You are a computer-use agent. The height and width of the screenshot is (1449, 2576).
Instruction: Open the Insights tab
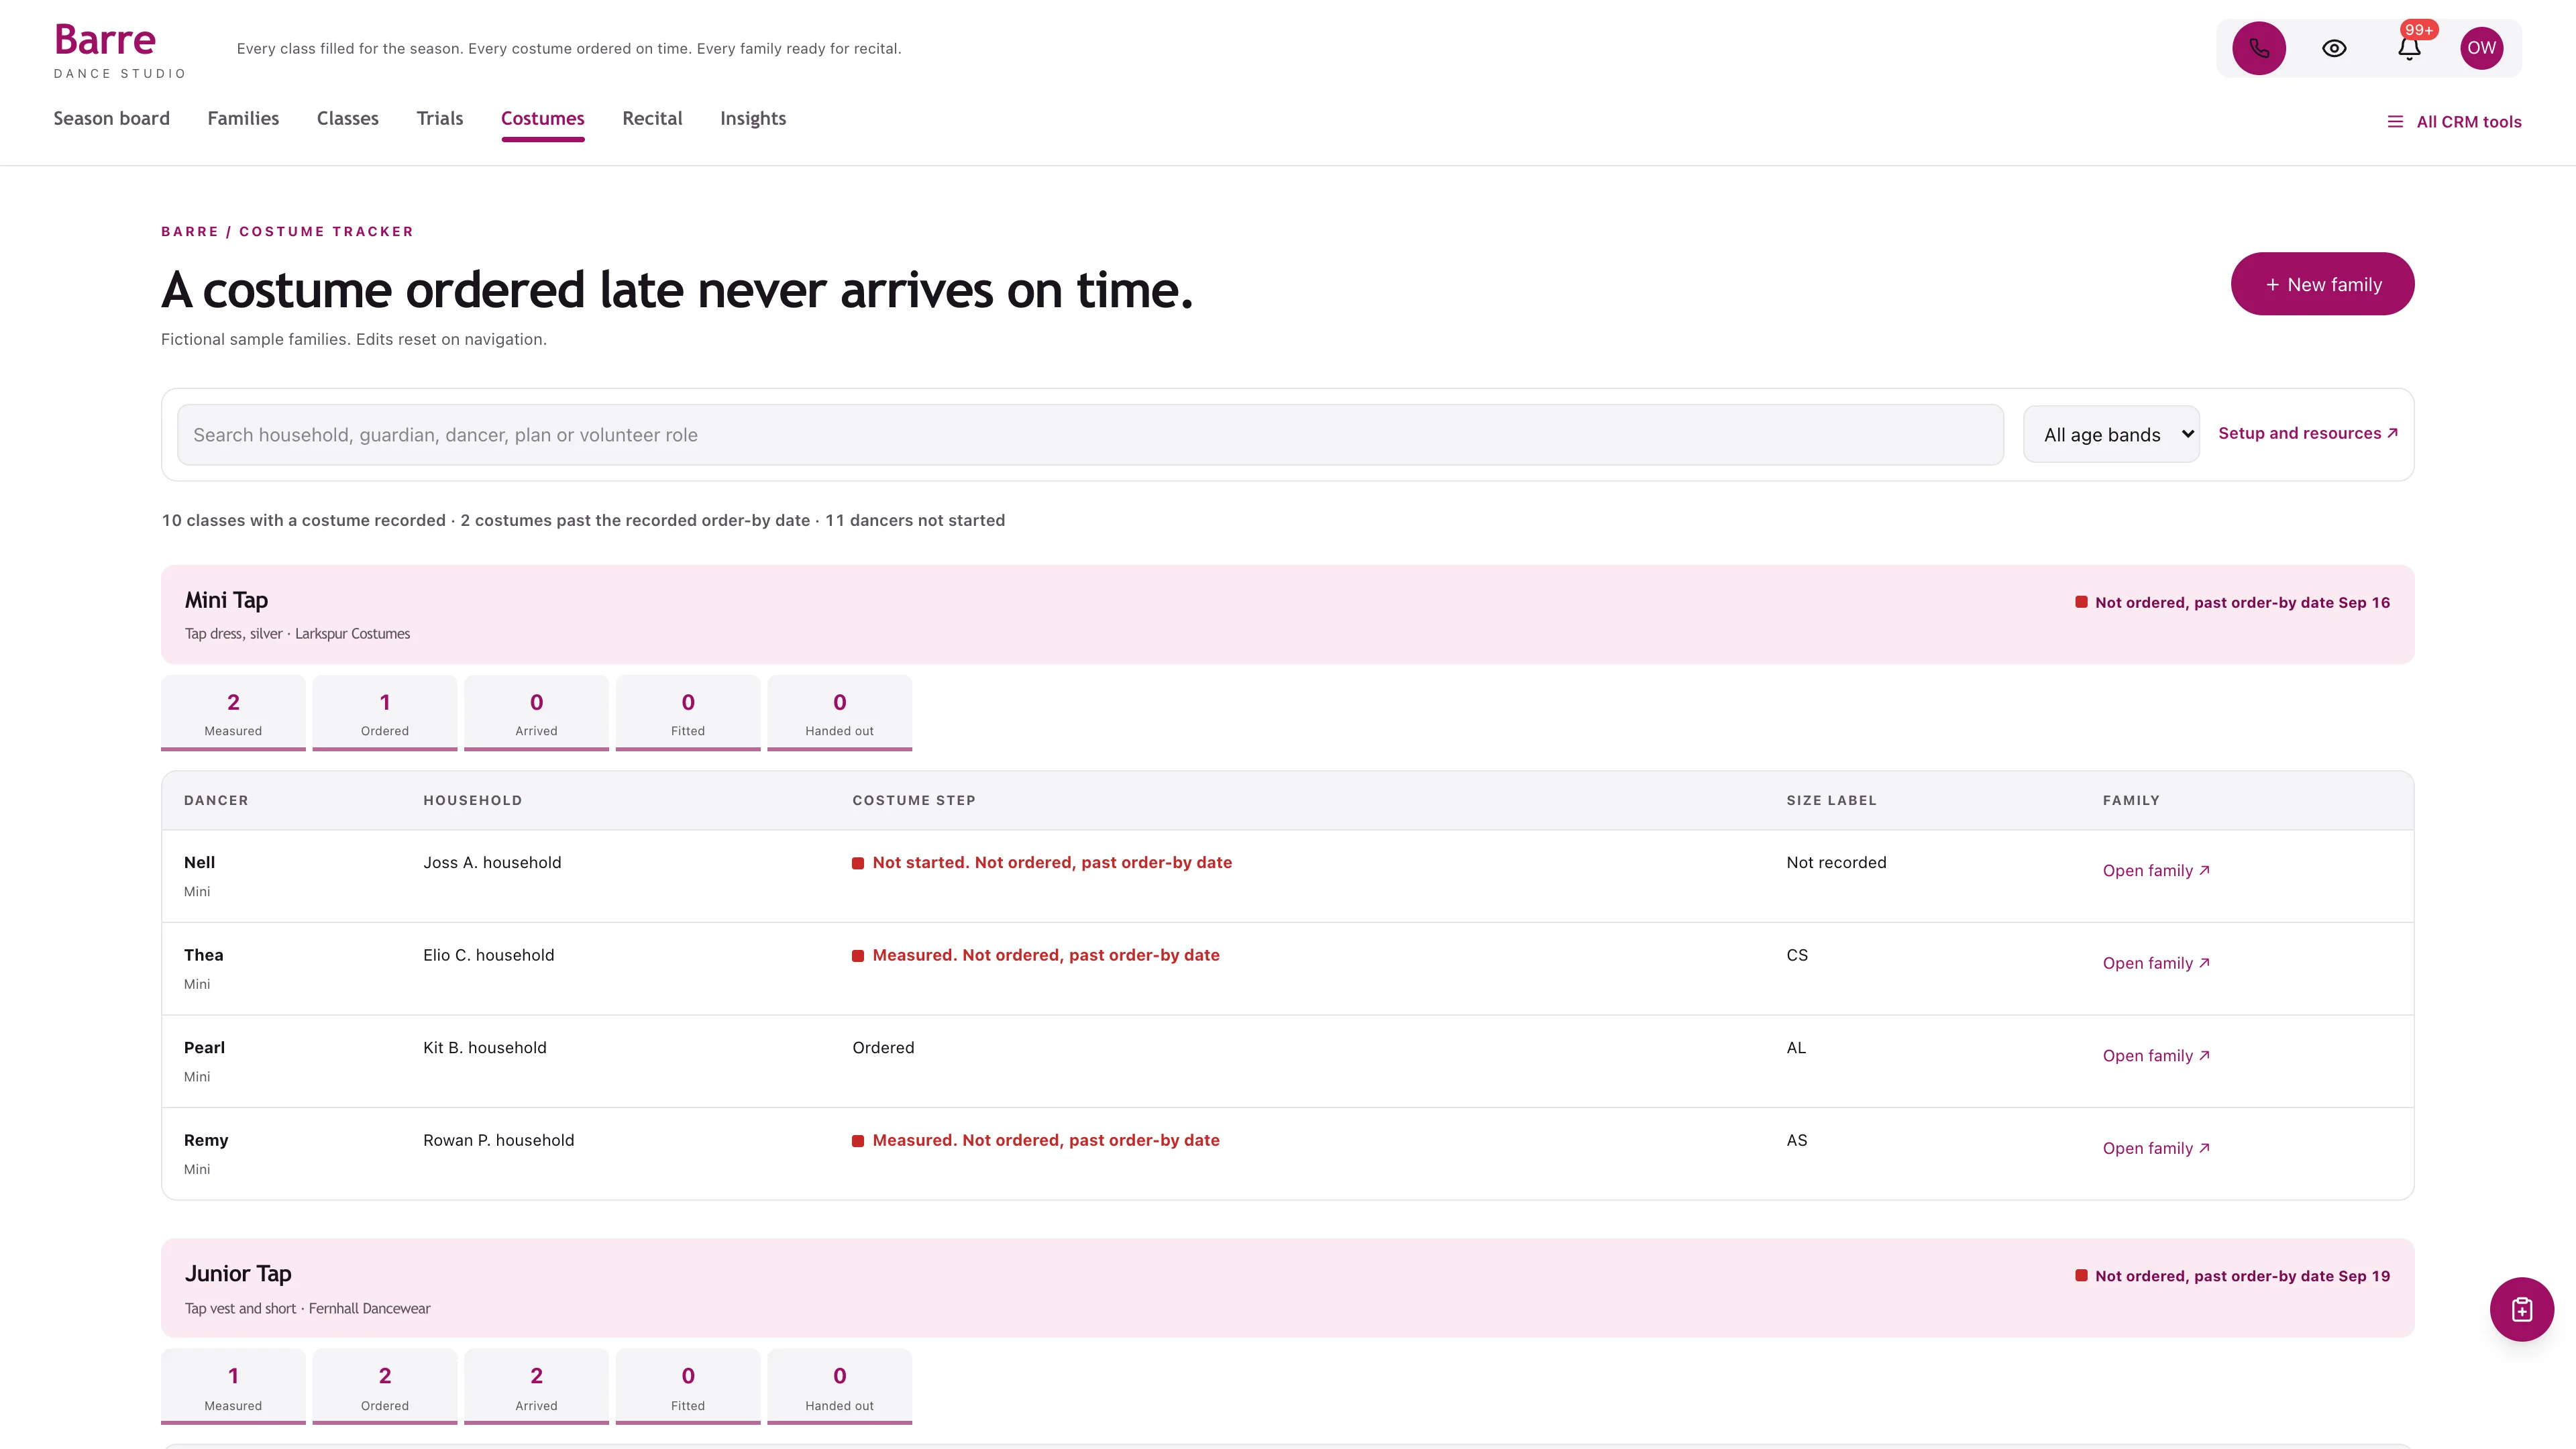pos(753,118)
